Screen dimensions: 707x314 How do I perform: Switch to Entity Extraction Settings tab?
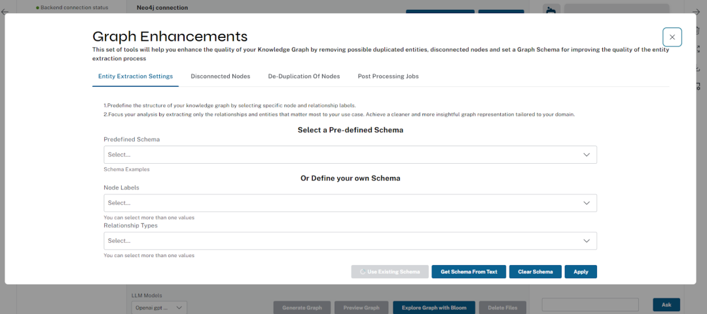[x=136, y=76]
